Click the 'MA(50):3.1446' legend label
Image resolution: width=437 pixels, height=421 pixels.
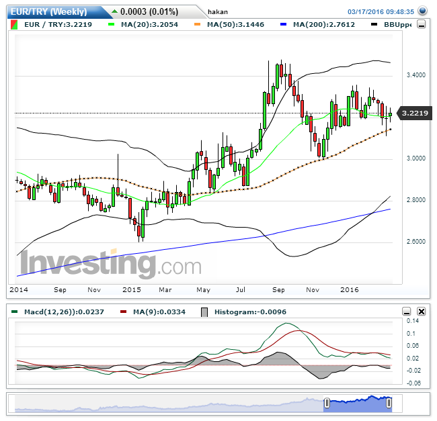coord(235,24)
